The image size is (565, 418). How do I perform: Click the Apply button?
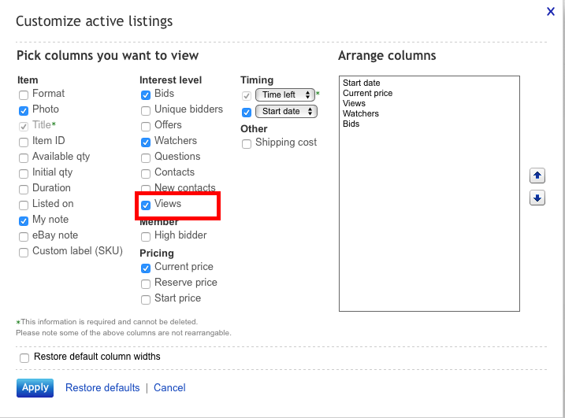click(x=35, y=388)
